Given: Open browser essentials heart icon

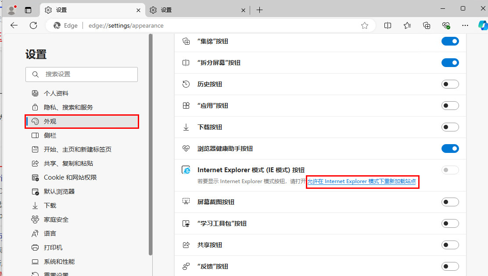Looking at the screenshot, I should click(x=446, y=25).
